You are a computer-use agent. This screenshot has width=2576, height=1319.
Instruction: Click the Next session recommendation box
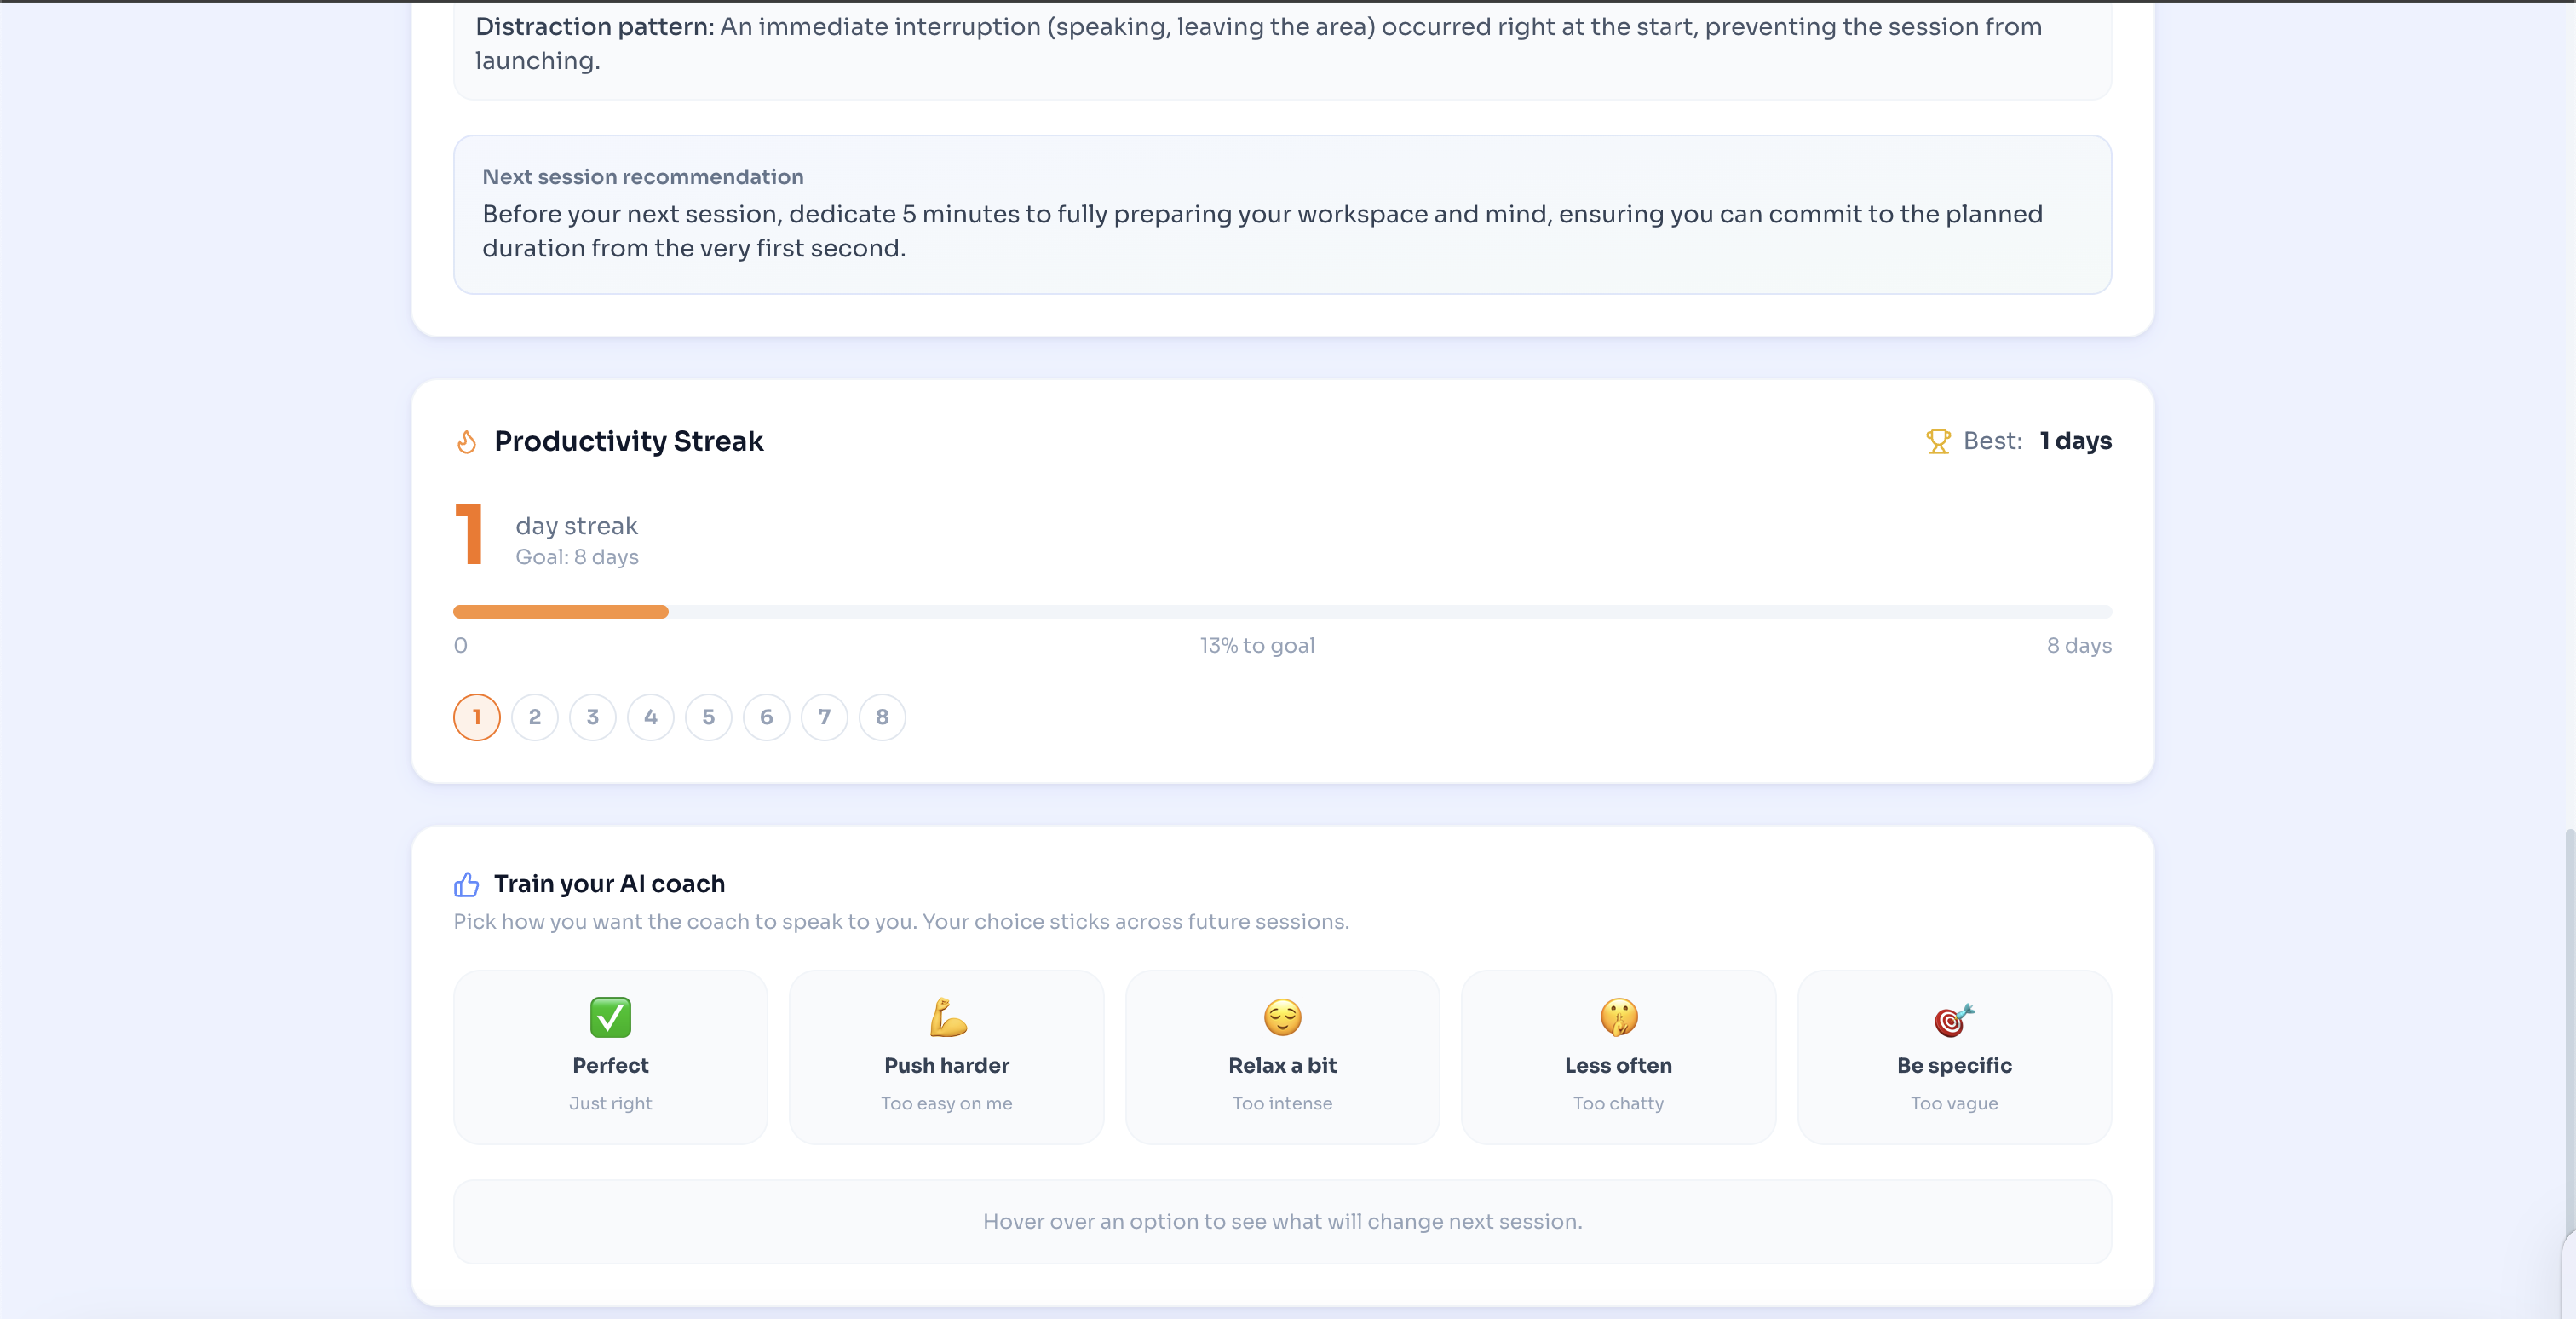point(1282,214)
